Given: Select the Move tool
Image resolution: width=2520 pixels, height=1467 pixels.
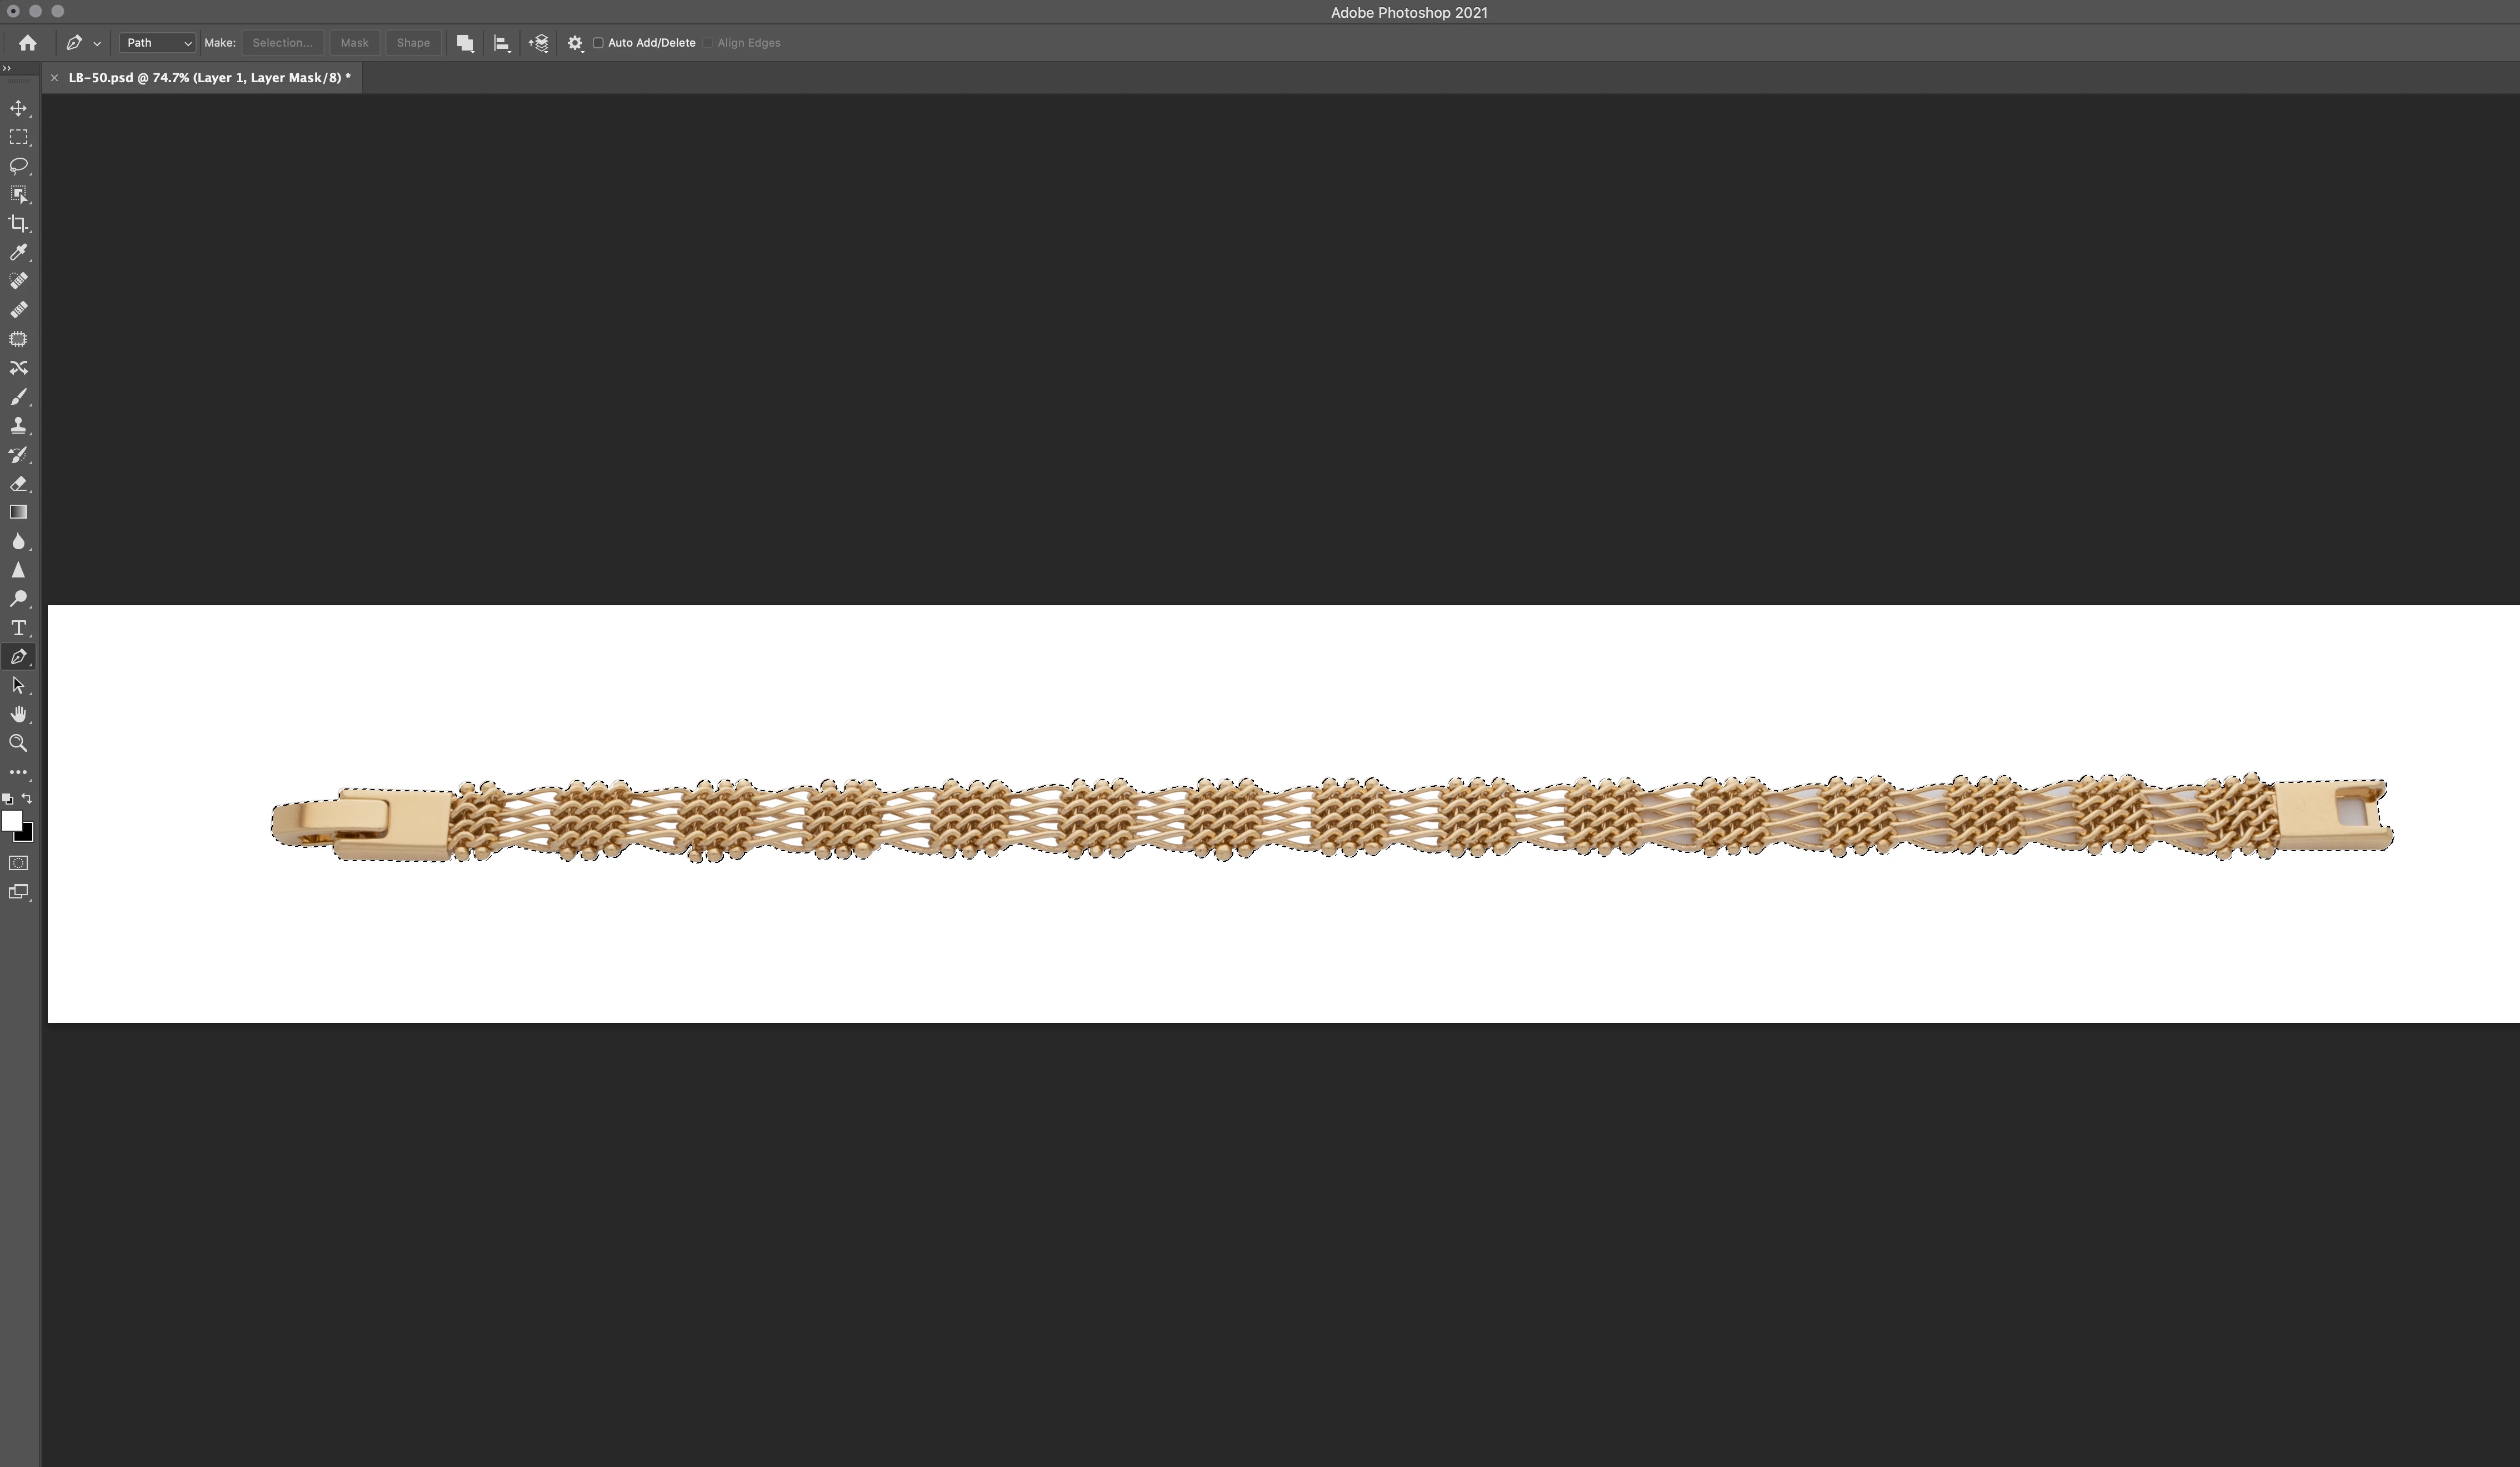Looking at the screenshot, I should point(18,108).
